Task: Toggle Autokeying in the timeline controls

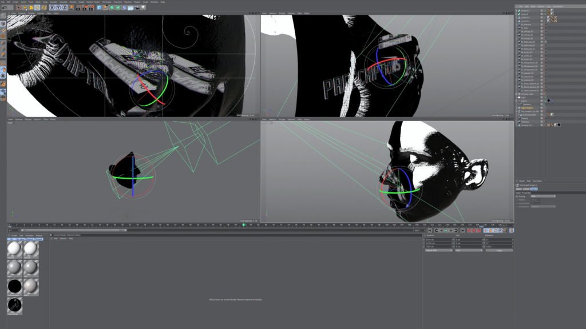Action: 474,231
